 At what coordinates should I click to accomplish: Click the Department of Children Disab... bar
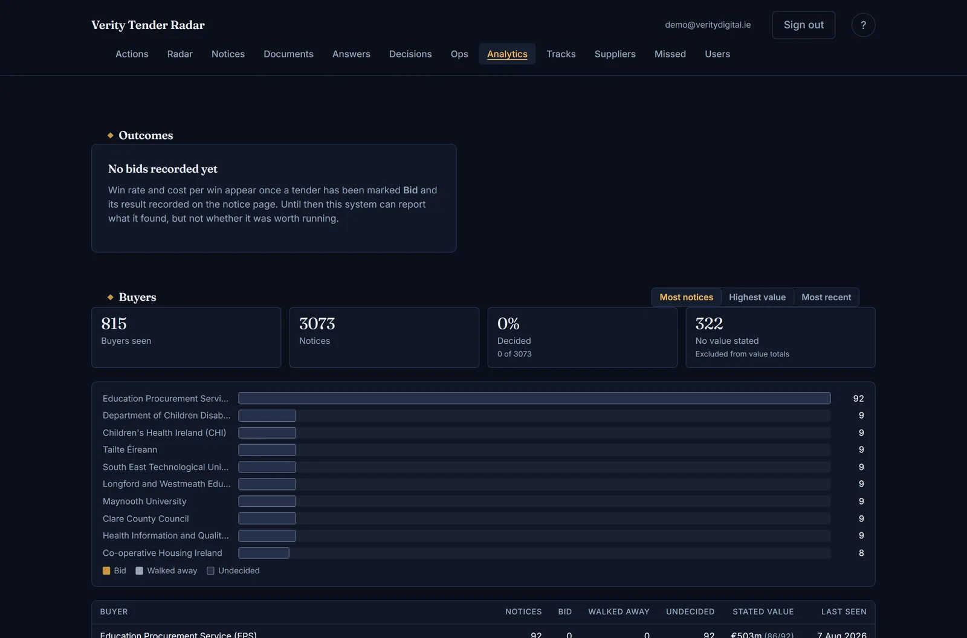pos(267,416)
